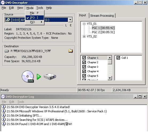Image resolution: width=148 pixels, height=132 pixels.
Task: Click info icon of 'Initialising SPTI' line
Action: pos(4,116)
